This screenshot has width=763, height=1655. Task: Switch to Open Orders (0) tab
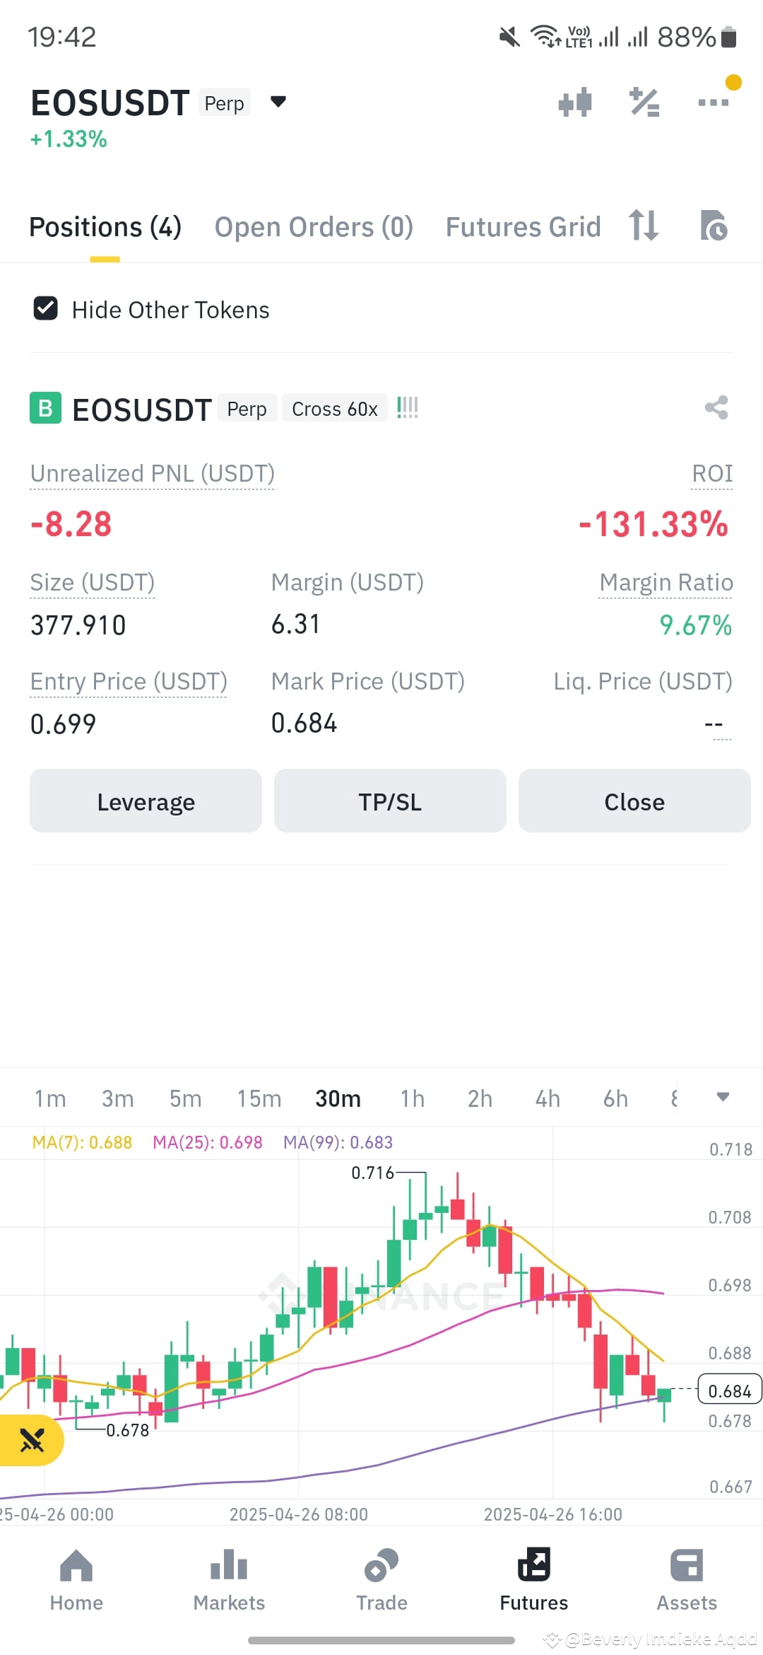coord(314,227)
